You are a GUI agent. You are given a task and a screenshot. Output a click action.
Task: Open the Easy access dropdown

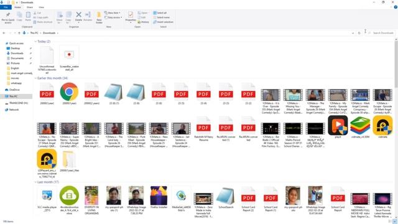pos(113,17)
